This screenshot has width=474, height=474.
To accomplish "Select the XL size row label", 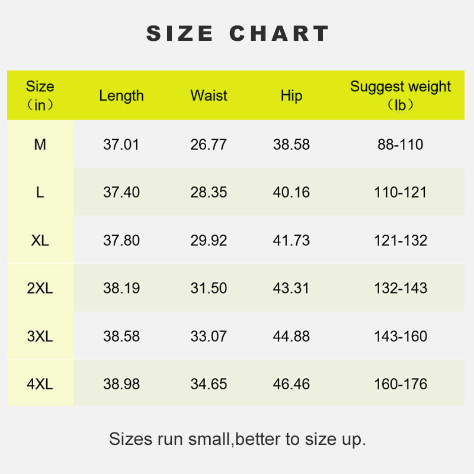I will tap(40, 241).
